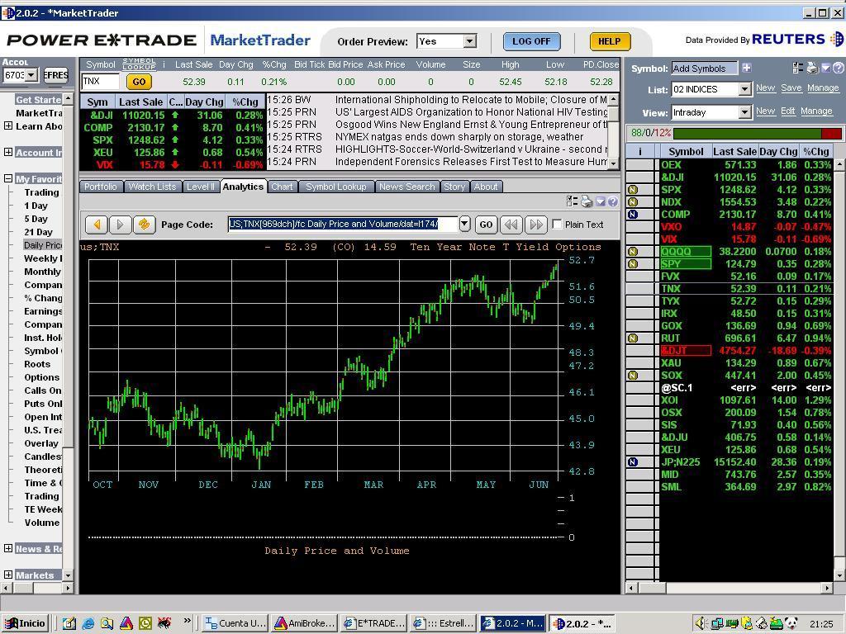The width and height of the screenshot is (846, 634).
Task: Switch to the News Search tab
Action: click(406, 187)
